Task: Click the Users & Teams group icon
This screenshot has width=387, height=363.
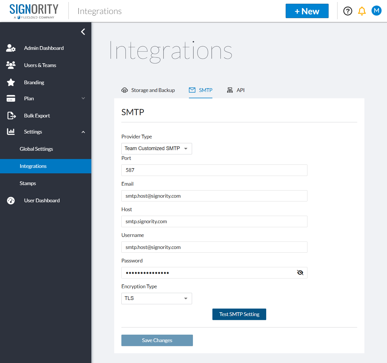Action: (11, 65)
